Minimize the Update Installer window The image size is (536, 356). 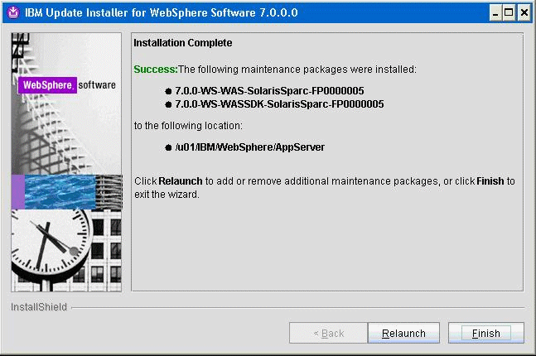[495, 13]
